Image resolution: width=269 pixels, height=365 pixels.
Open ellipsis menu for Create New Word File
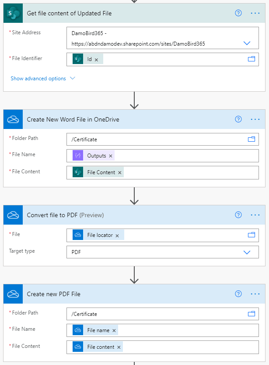point(255,119)
